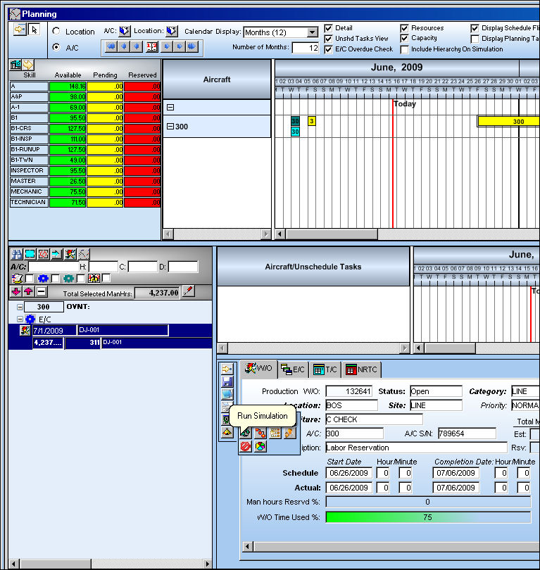Jump to first period double-left arrow
Viewport: 540px width, 570px height.
[111, 47]
